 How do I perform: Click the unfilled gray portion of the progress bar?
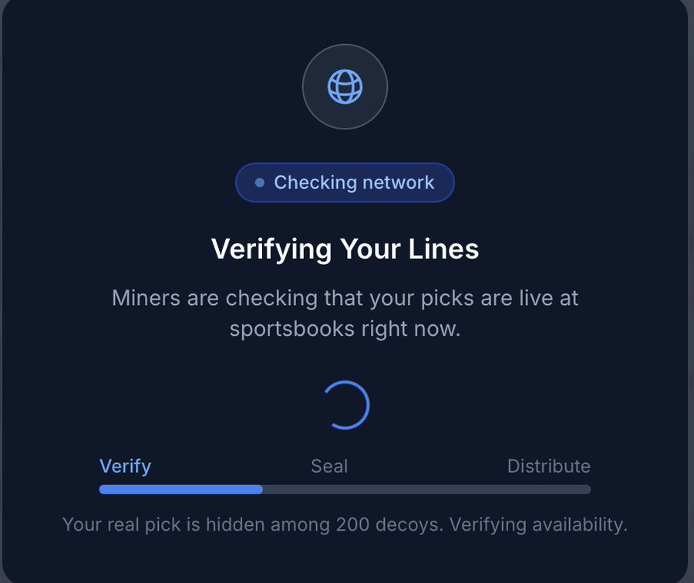point(426,489)
